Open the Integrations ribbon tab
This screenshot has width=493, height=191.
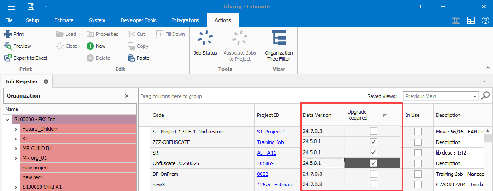click(x=185, y=20)
